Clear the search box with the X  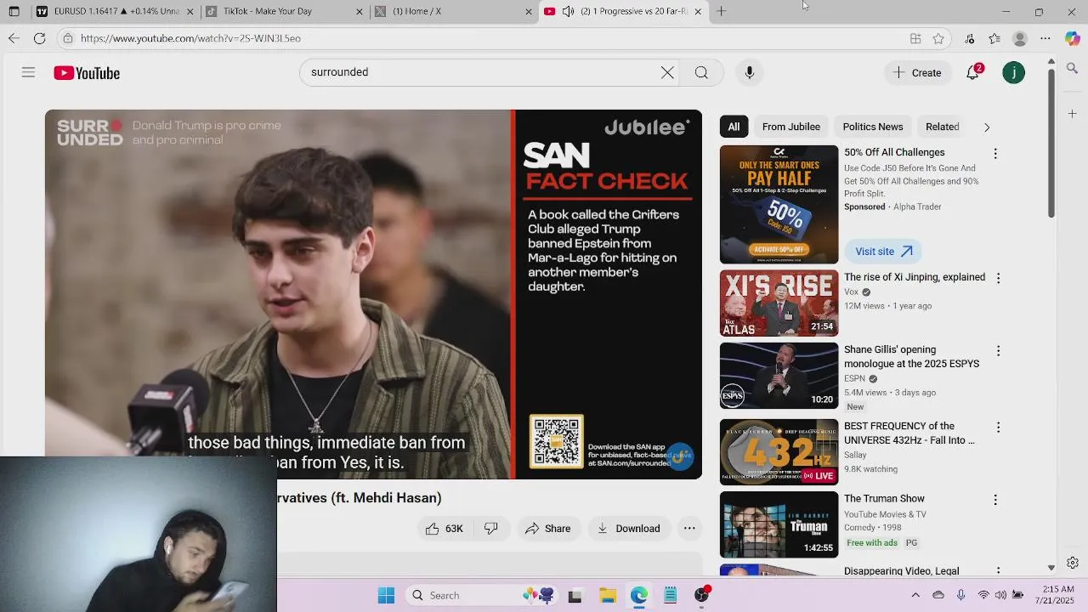click(667, 72)
